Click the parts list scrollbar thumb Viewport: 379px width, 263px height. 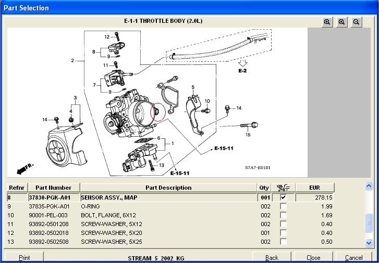(369, 222)
